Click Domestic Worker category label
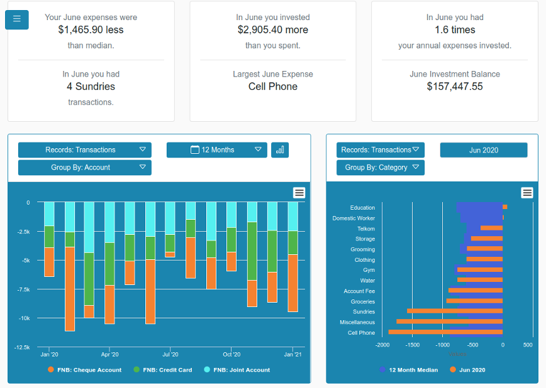Screen dimensions: 546x388 pyautogui.click(x=354, y=218)
